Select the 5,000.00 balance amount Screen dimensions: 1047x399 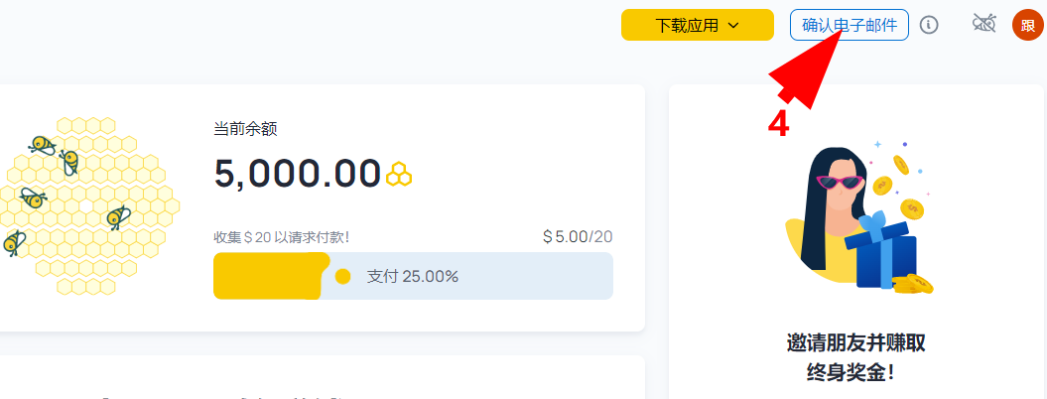[297, 174]
